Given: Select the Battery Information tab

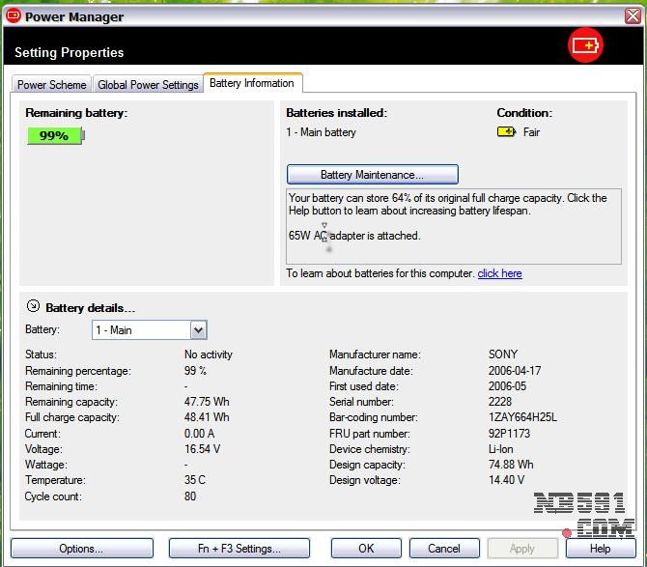Looking at the screenshot, I should (251, 83).
